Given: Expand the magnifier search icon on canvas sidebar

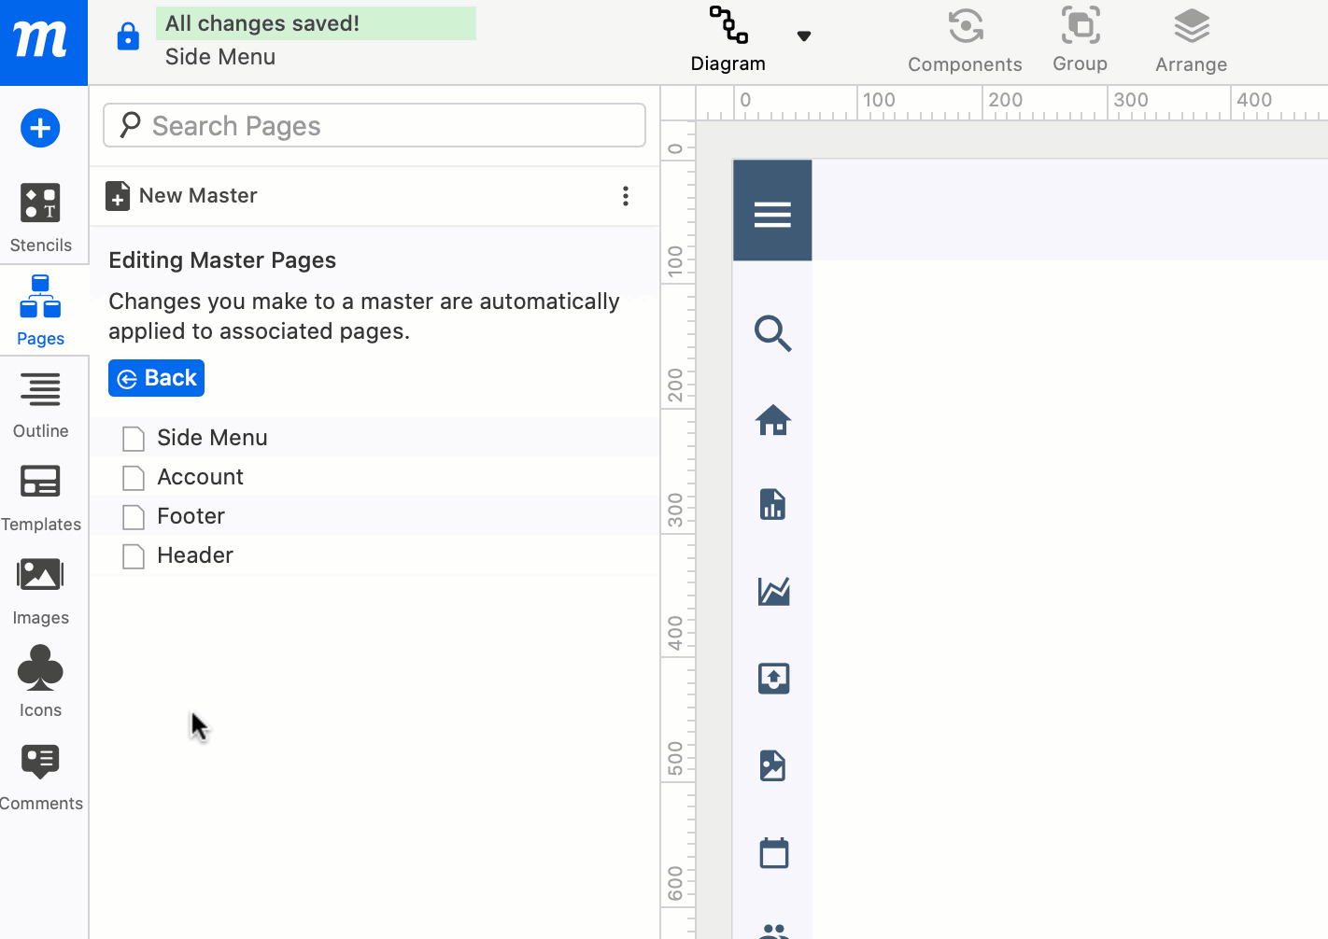Looking at the screenshot, I should 772,333.
